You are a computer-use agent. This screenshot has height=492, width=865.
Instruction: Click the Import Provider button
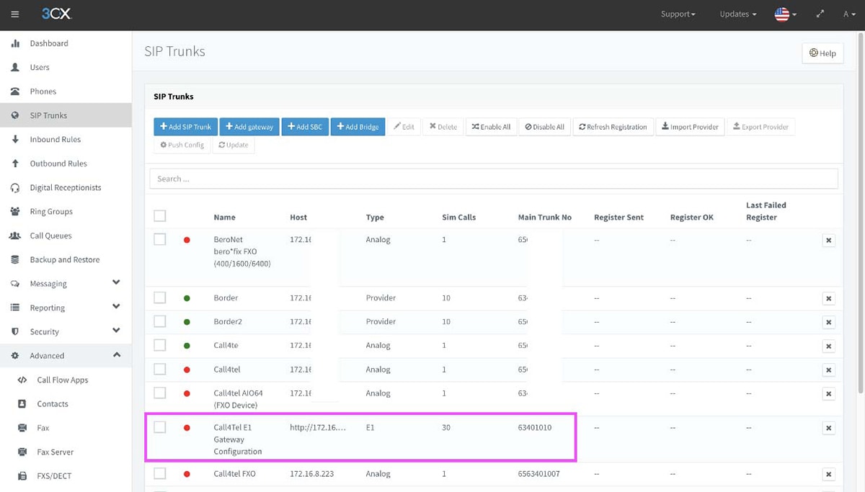pyautogui.click(x=690, y=127)
